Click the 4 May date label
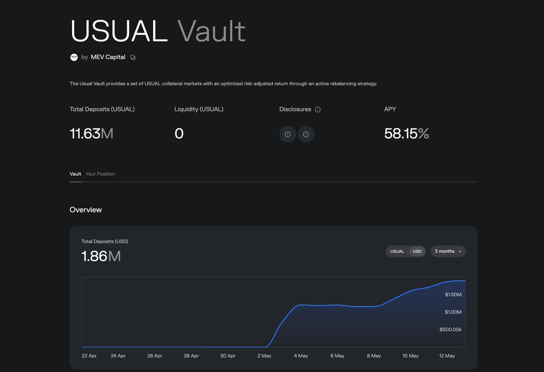 [x=301, y=356]
